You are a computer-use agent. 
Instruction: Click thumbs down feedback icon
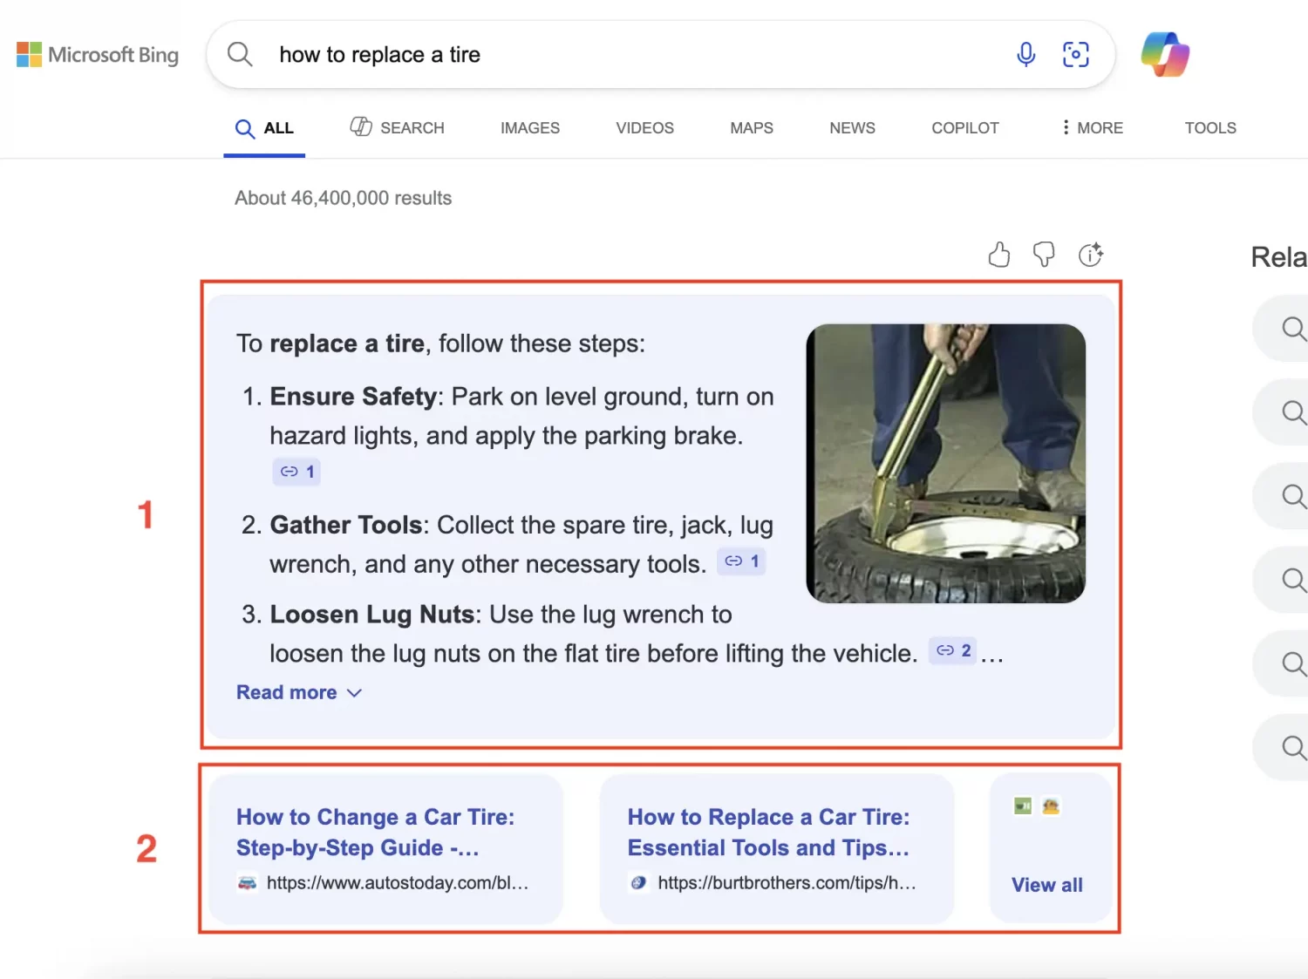(1044, 255)
